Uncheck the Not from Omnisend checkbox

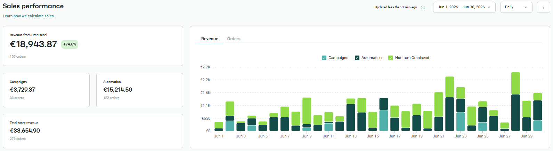pyautogui.click(x=391, y=58)
